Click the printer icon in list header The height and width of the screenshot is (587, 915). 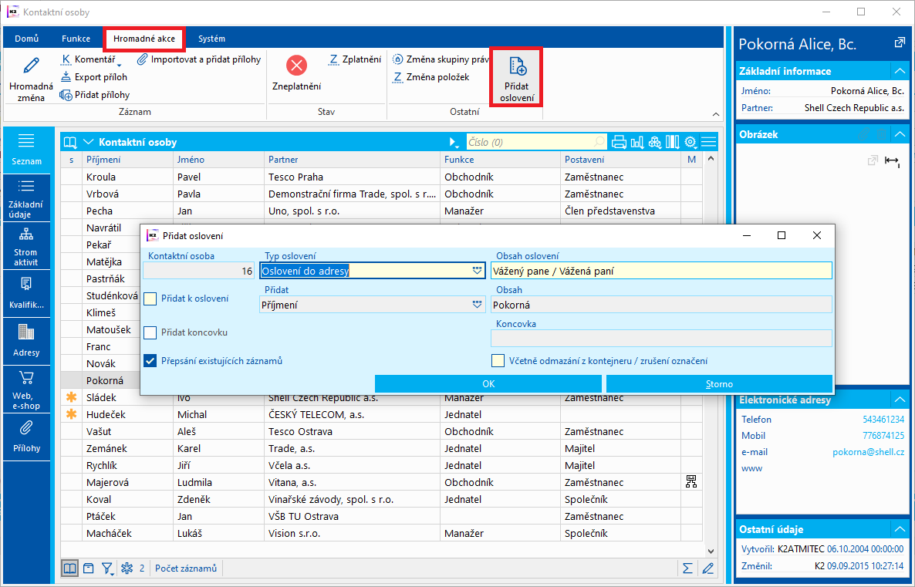pyautogui.click(x=619, y=142)
